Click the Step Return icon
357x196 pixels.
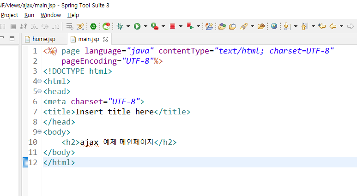(56, 26)
